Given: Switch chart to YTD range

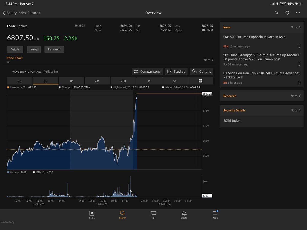Looking at the screenshot, I should 123,81.
